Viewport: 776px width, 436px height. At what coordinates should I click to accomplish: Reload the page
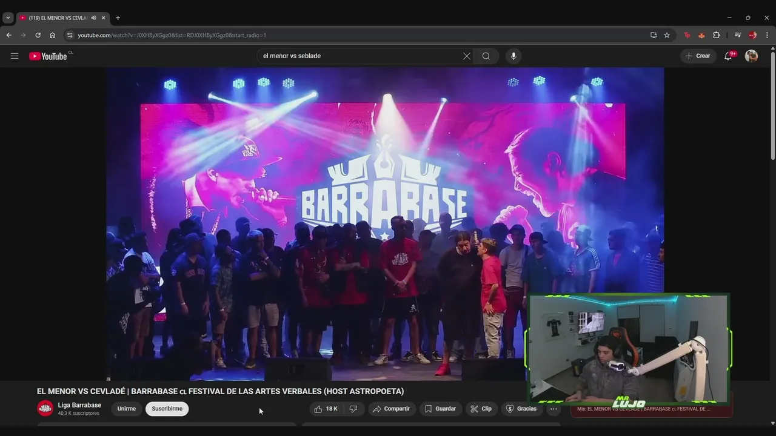tap(38, 35)
